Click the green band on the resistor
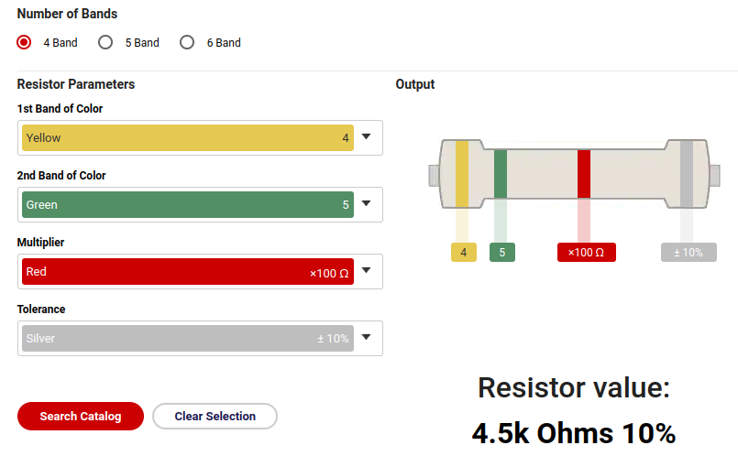Viewport: 738px width, 467px height. [501, 174]
